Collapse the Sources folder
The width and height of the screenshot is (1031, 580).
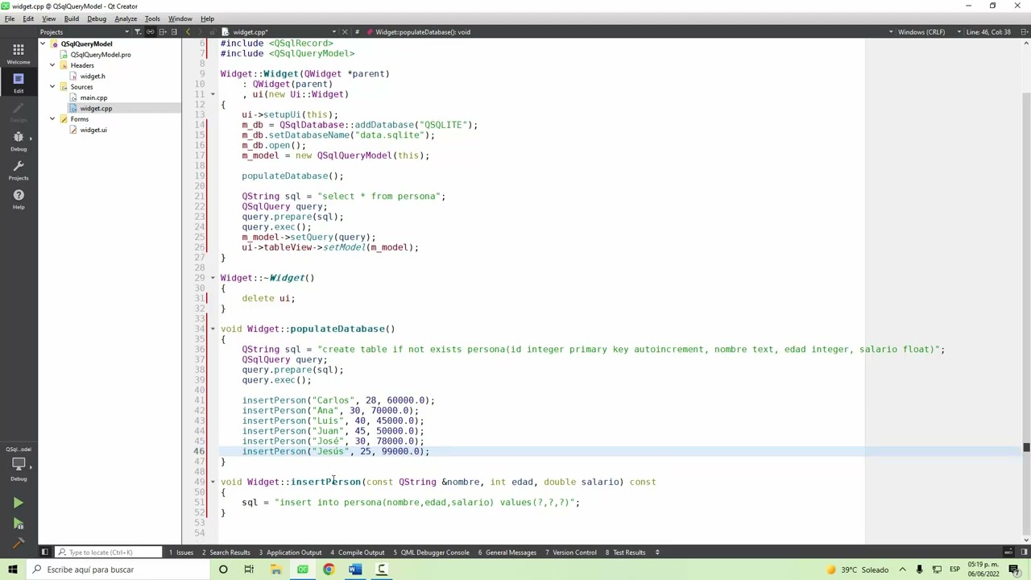tap(52, 87)
